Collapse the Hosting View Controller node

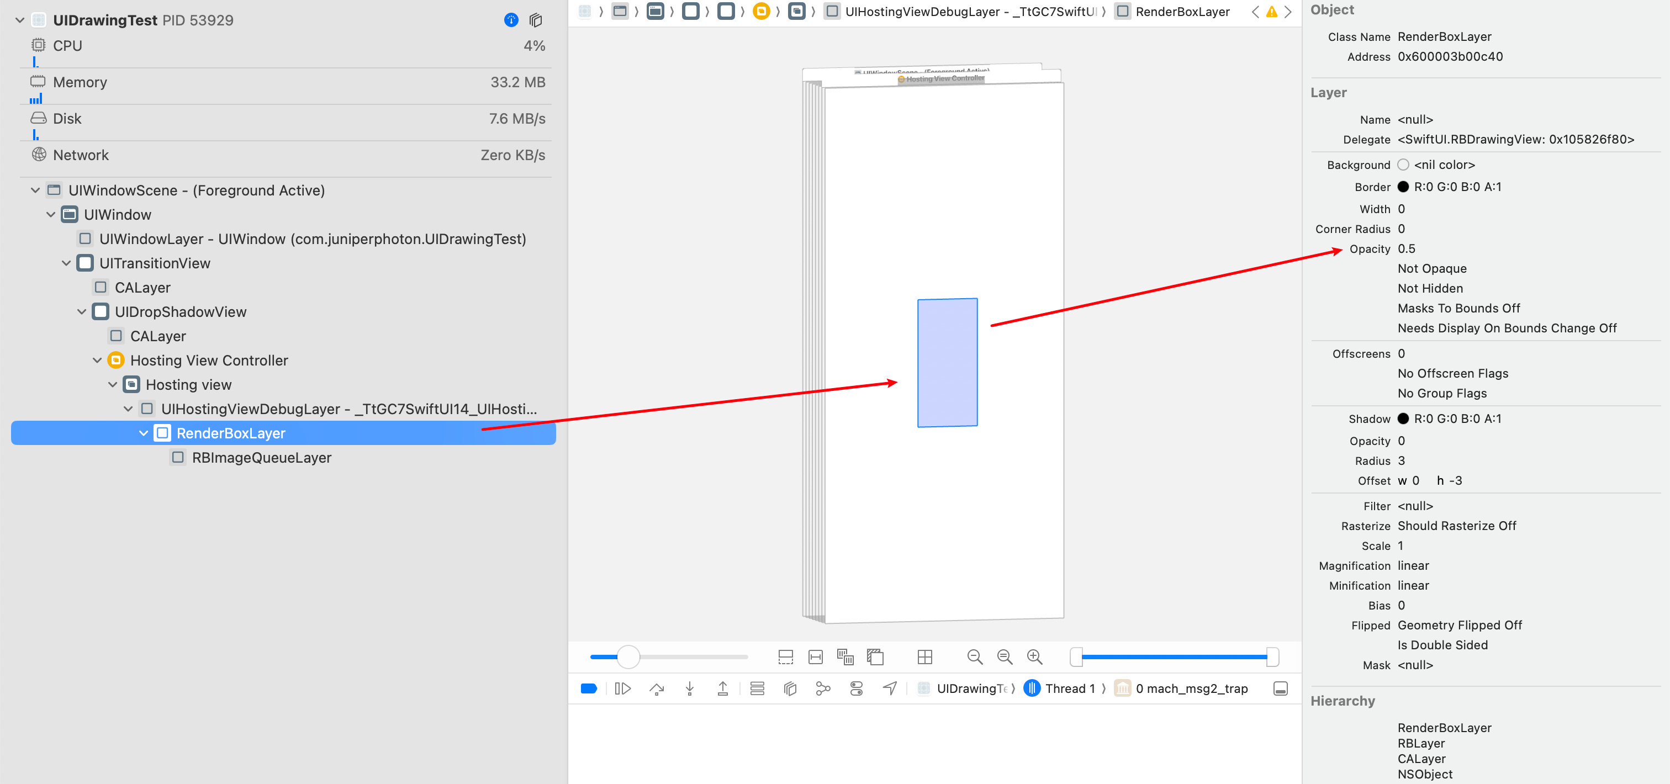coord(97,360)
